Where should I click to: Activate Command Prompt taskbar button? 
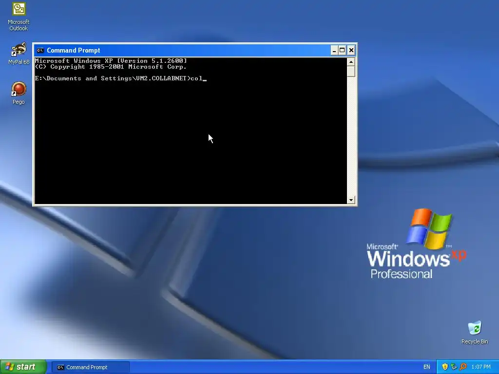tap(90, 367)
